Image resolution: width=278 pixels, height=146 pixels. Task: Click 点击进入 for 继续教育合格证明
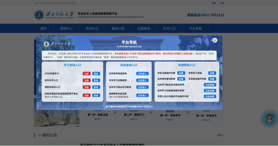point(142,95)
